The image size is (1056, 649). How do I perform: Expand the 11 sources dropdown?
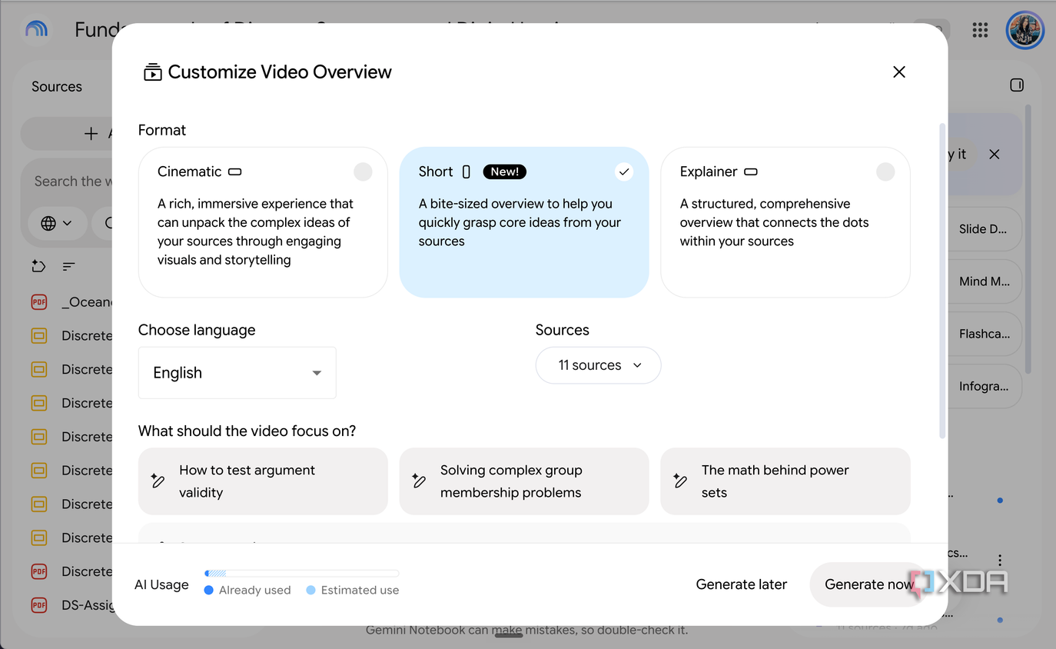point(598,365)
